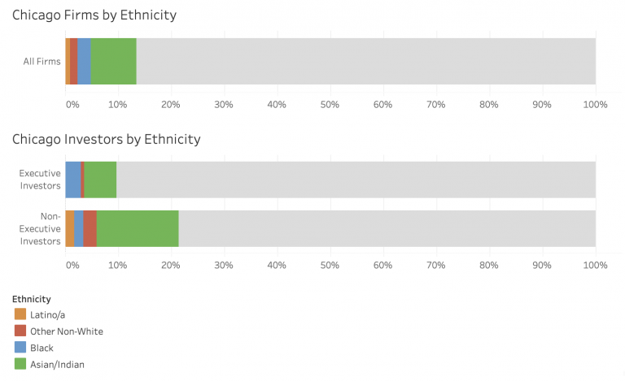Click blue segment in Executive Investors bar

[73, 180]
